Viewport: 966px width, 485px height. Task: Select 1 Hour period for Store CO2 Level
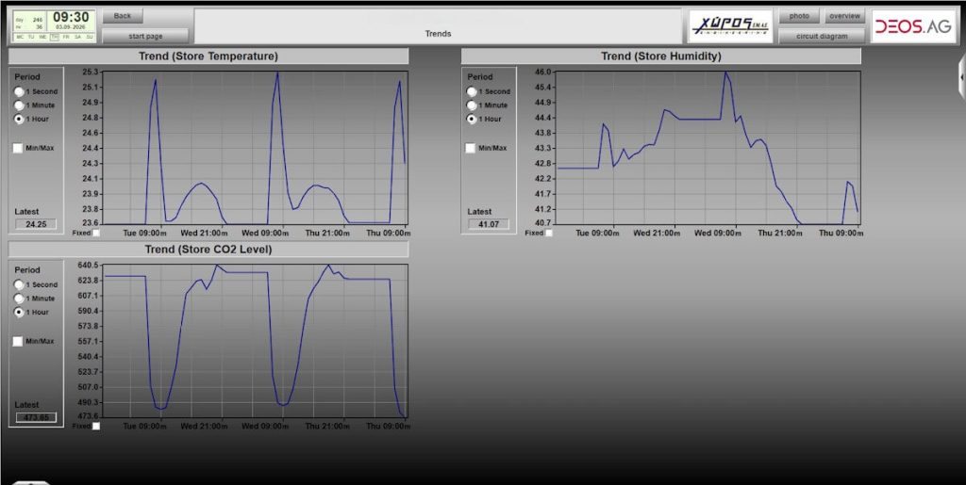pos(20,312)
